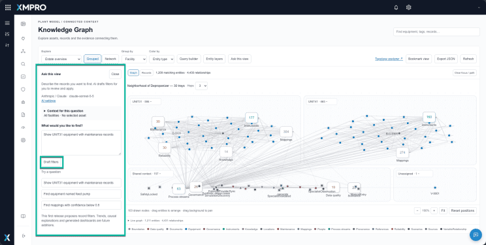Open settings gear in top bar

click(408, 7)
